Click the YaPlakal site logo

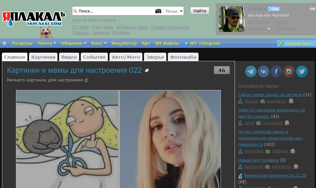[34, 19]
